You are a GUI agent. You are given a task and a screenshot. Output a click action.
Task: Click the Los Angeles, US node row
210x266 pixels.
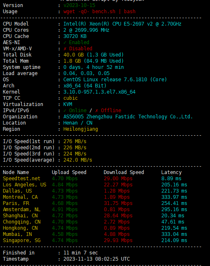click(95, 185)
